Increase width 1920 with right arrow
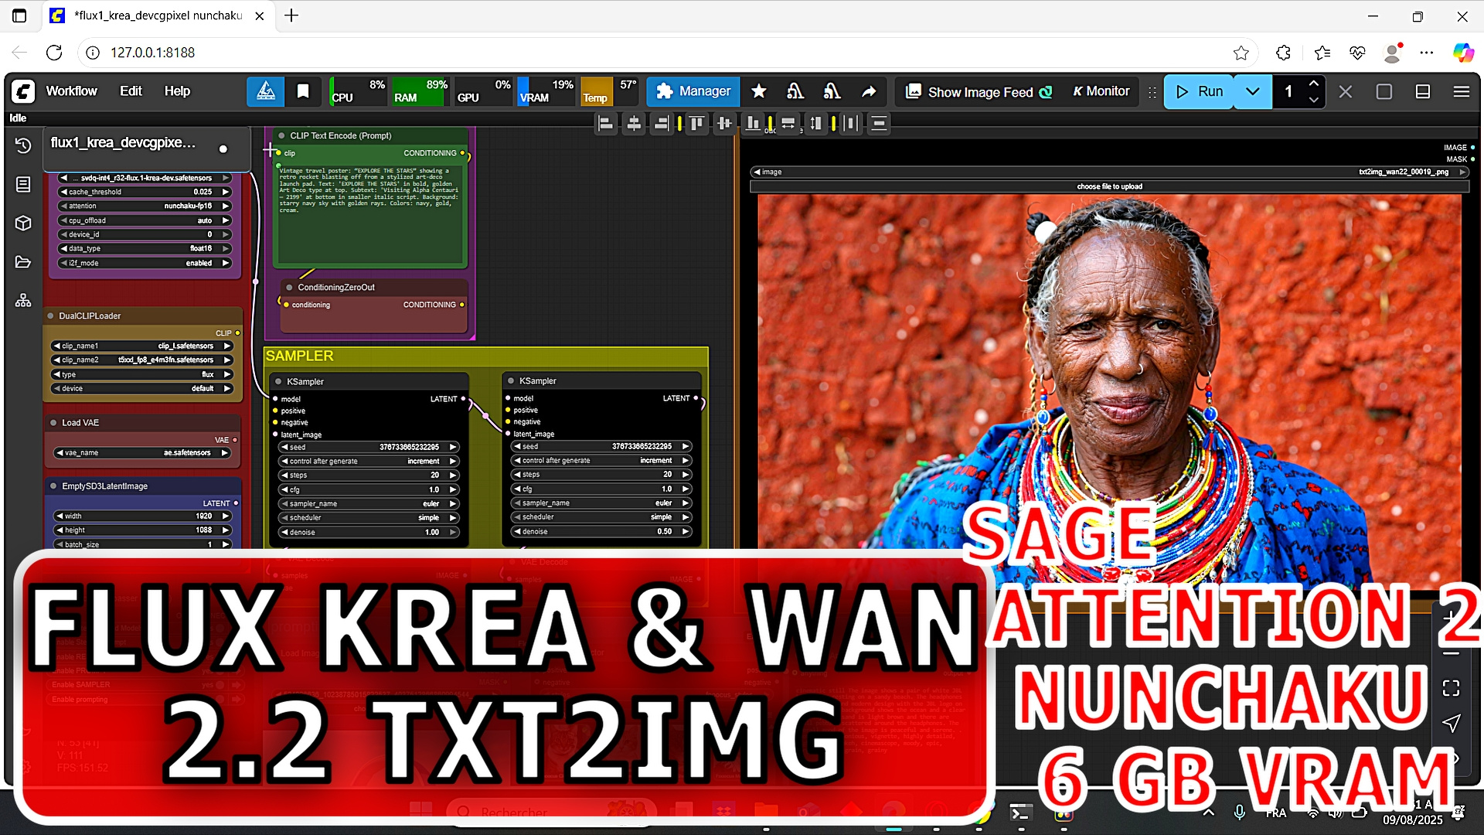The height and width of the screenshot is (835, 1484). pos(226,516)
